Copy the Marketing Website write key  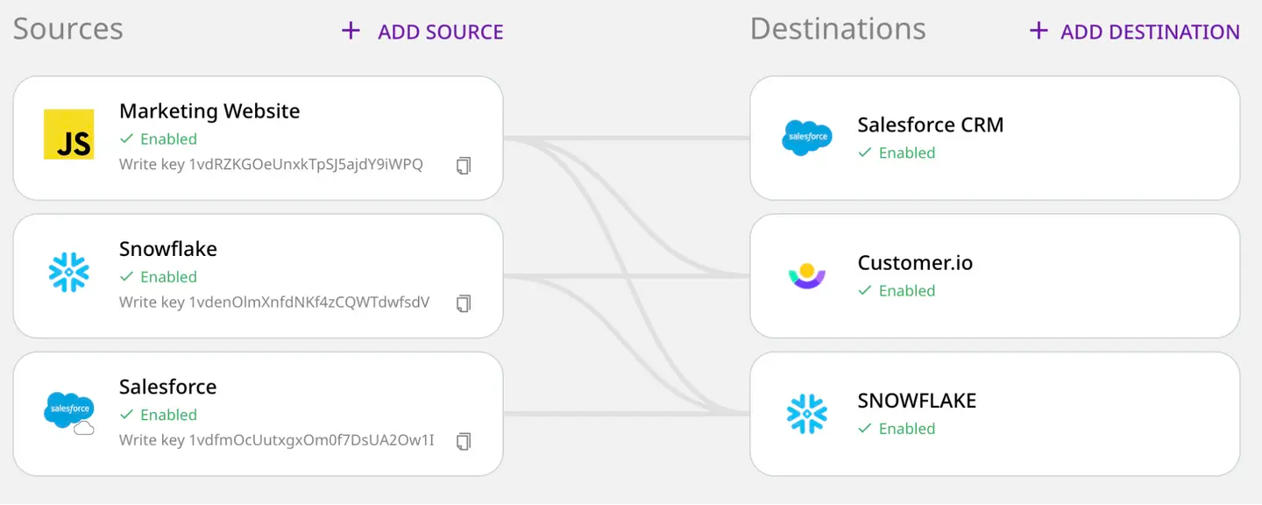(464, 166)
